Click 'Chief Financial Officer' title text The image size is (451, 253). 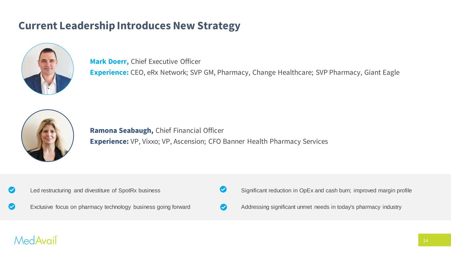point(189,130)
